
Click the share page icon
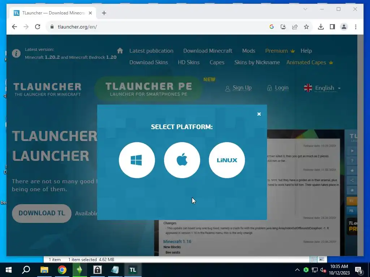295,27
